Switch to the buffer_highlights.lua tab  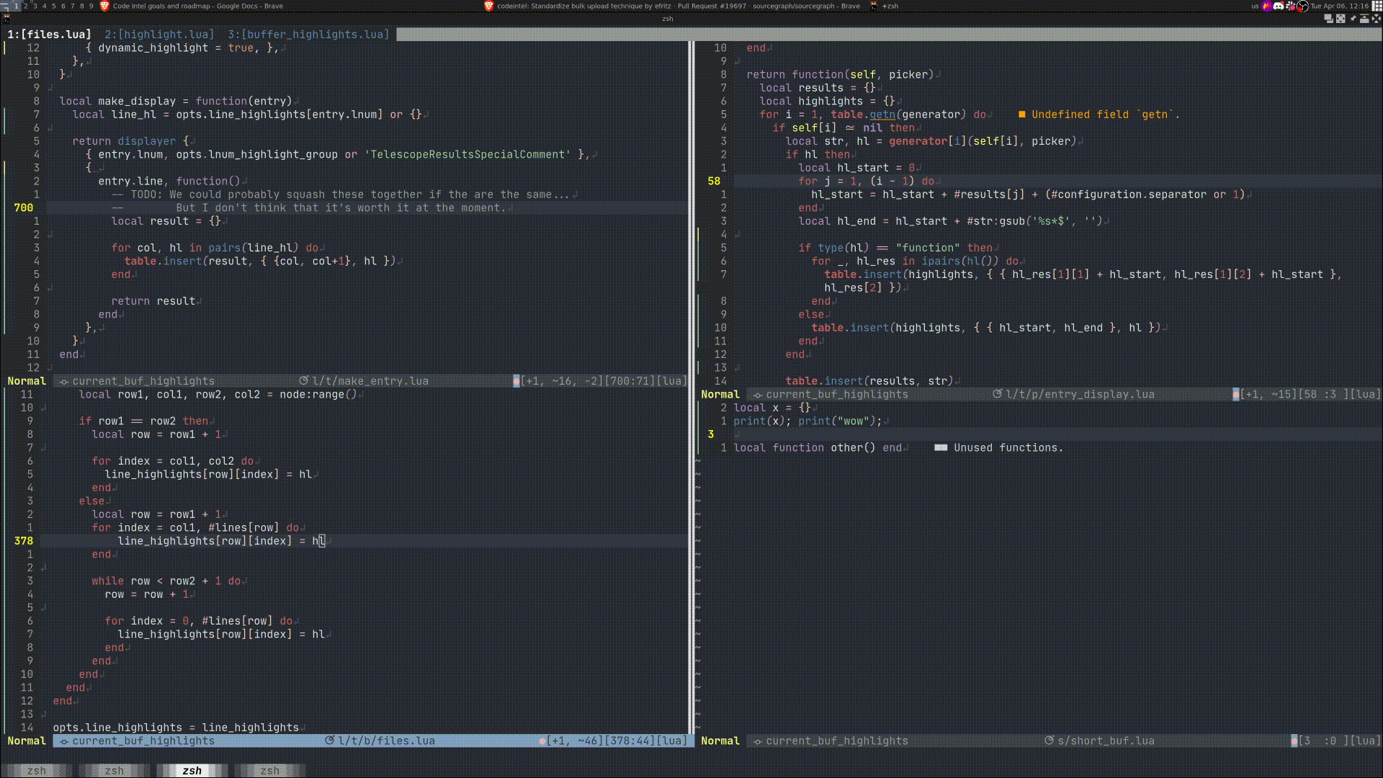(308, 34)
